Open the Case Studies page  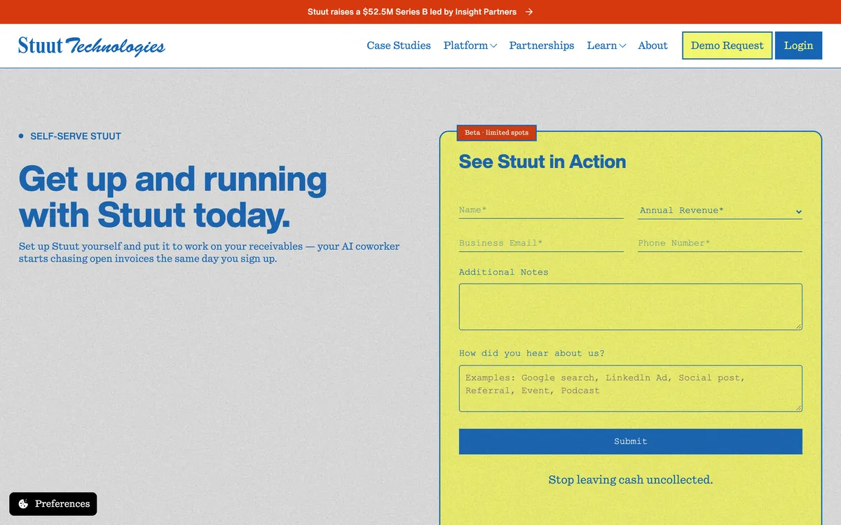pos(399,45)
